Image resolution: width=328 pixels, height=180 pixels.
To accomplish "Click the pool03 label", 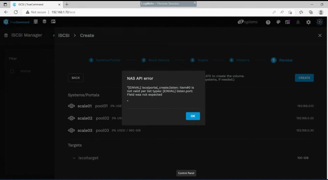I will pos(102,131).
